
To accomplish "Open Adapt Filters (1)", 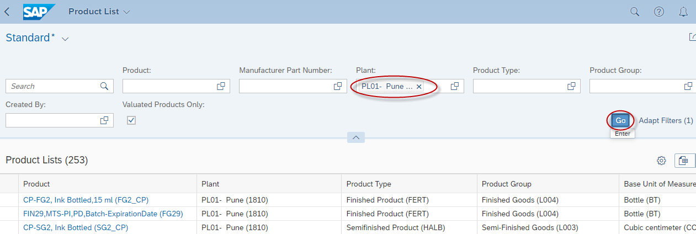I will pyautogui.click(x=666, y=120).
